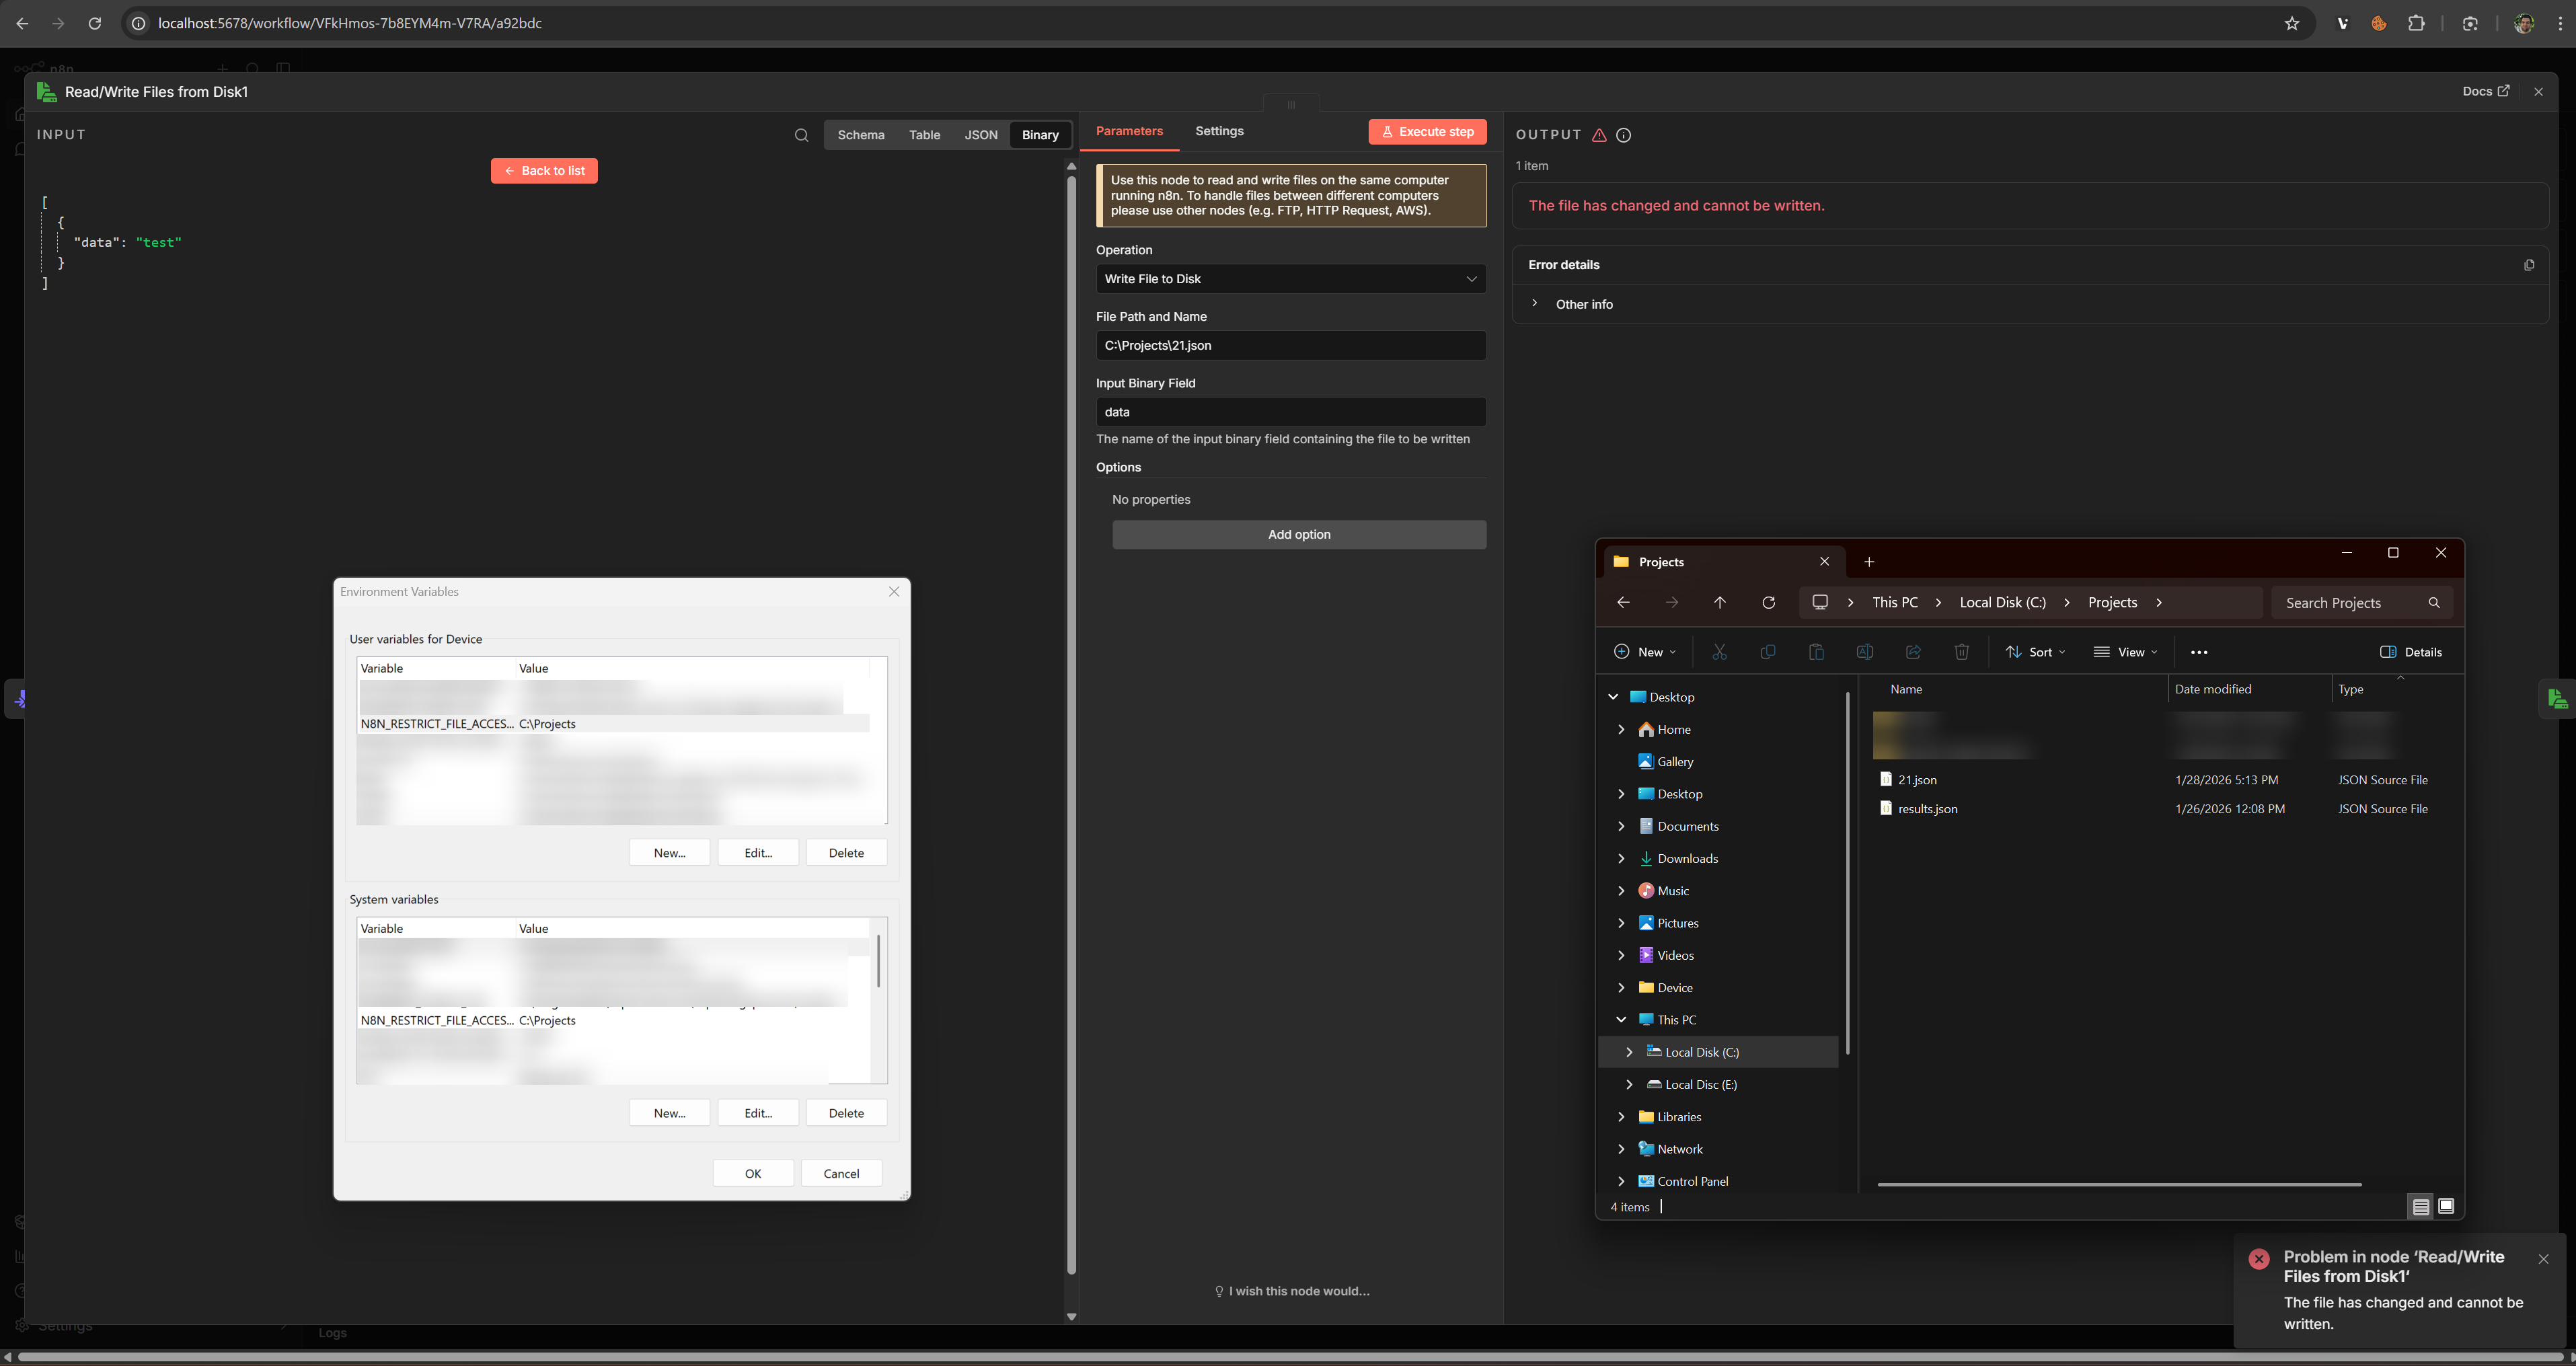The image size is (2576, 1366).
Task: Click the Output info circle icon
Action: click(1623, 135)
